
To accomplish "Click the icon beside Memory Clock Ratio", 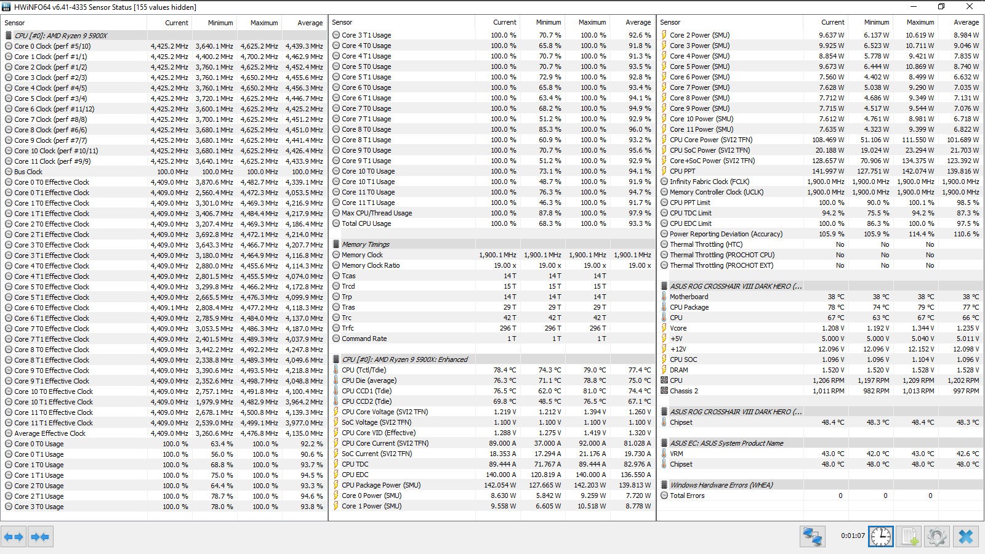I will (336, 265).
